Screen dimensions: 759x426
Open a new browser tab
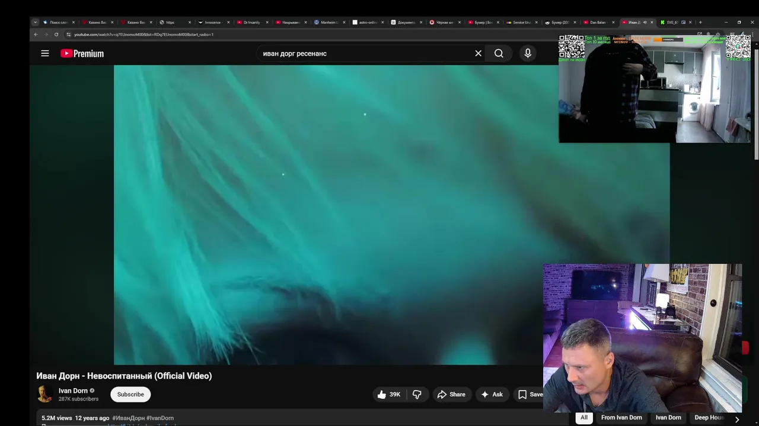coord(700,22)
